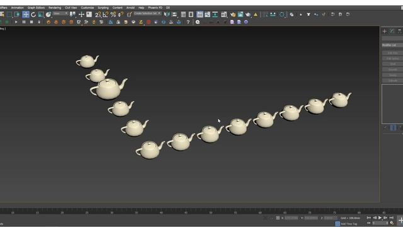Click Go to End playback button
The width and height of the screenshot is (403, 227).
point(391,218)
